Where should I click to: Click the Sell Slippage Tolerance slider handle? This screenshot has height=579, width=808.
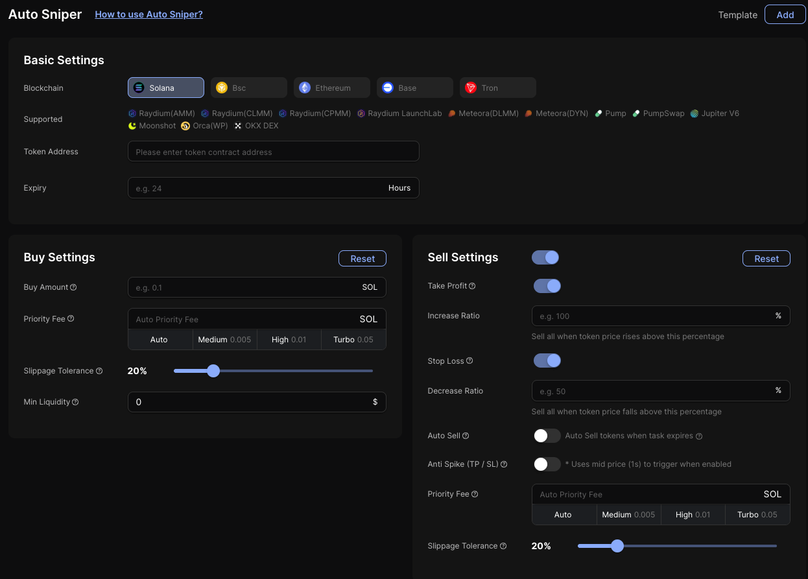(617, 546)
